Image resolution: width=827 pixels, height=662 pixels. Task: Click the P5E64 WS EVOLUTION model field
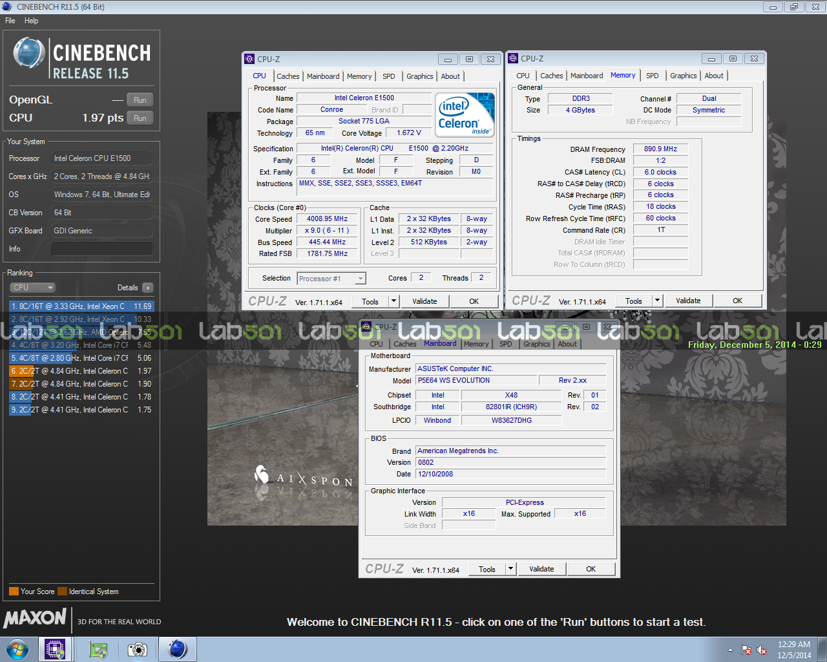point(476,380)
